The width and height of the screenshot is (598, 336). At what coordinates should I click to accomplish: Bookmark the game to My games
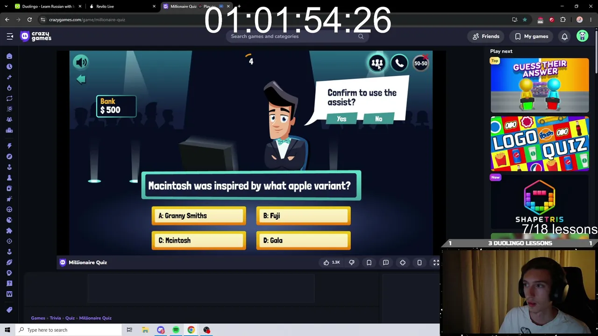click(369, 262)
